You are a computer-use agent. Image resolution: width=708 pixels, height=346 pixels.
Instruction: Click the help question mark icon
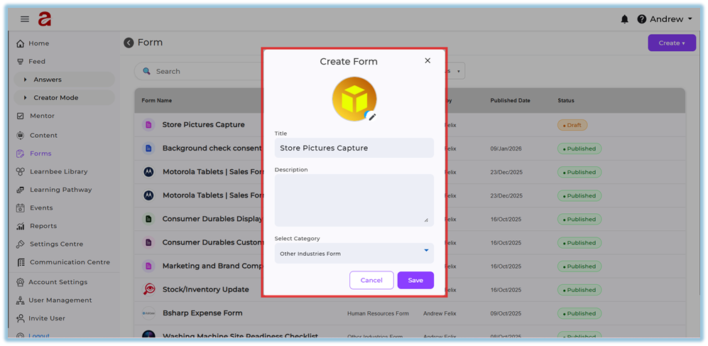point(642,19)
